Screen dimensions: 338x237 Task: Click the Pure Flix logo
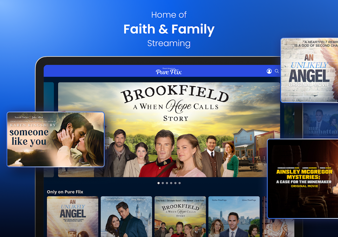click(x=169, y=71)
